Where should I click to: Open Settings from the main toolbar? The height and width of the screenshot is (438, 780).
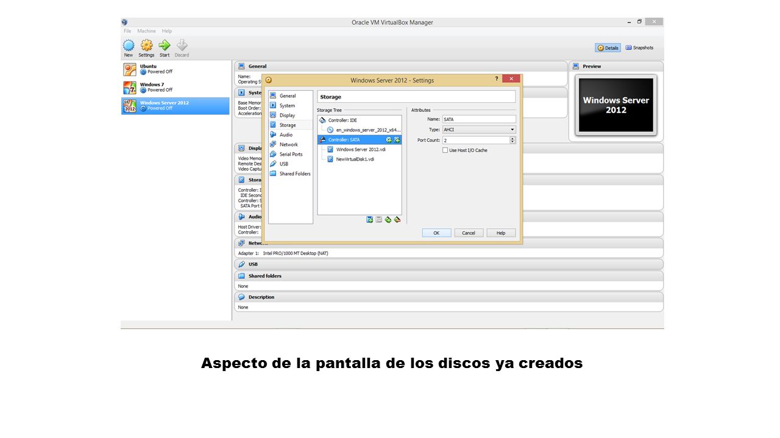click(x=146, y=48)
